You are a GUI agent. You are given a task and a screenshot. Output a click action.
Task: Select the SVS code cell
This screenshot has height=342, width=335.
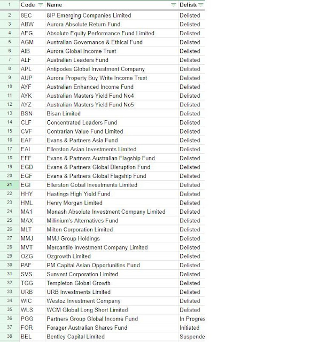tap(32, 274)
